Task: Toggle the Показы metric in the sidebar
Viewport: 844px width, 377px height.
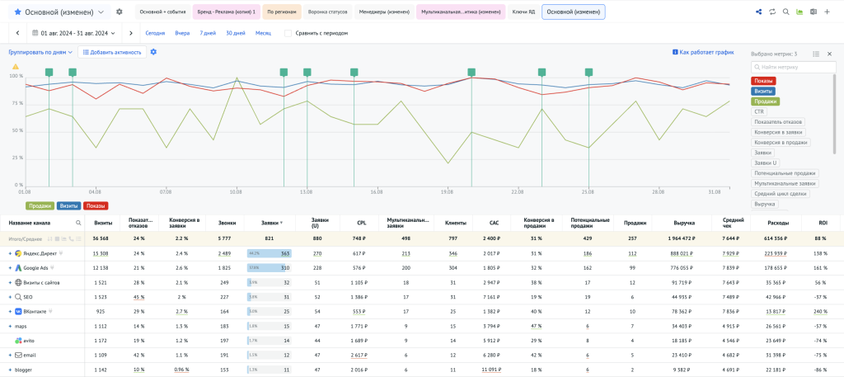Action: (763, 81)
